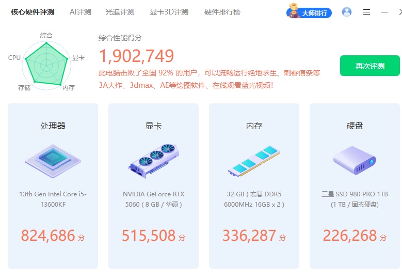Image resolution: width=402 pixels, height=278 pixels.
Task: Click the 三星 SSD 980 PRO 1TB text
Action: click(355, 199)
